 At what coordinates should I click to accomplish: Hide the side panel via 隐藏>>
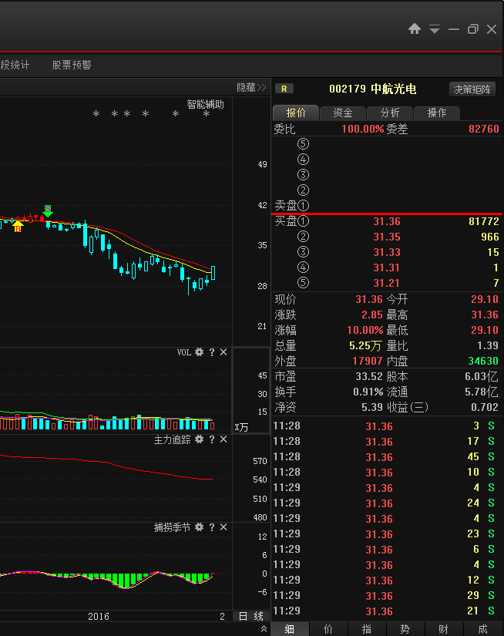[x=251, y=88]
